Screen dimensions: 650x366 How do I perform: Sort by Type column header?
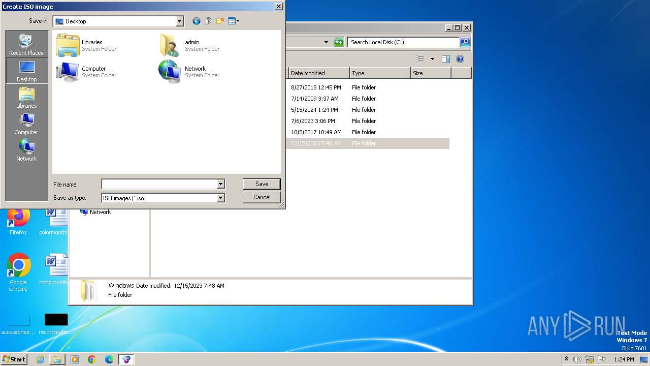click(380, 73)
